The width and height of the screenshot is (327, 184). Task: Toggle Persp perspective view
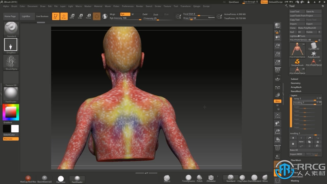point(277,70)
